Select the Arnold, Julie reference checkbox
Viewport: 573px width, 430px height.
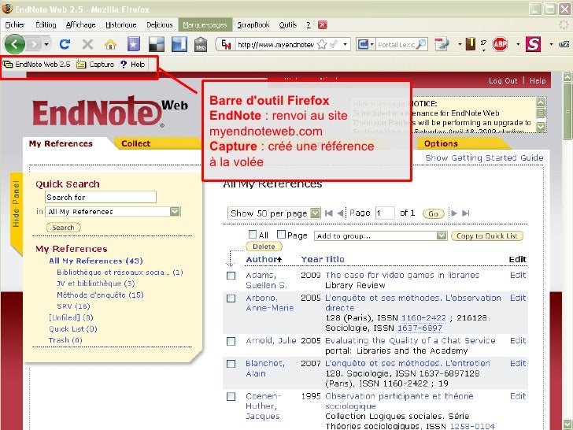tap(231, 341)
